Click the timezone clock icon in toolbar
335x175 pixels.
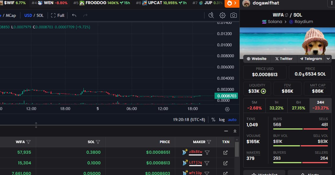pos(211,15)
